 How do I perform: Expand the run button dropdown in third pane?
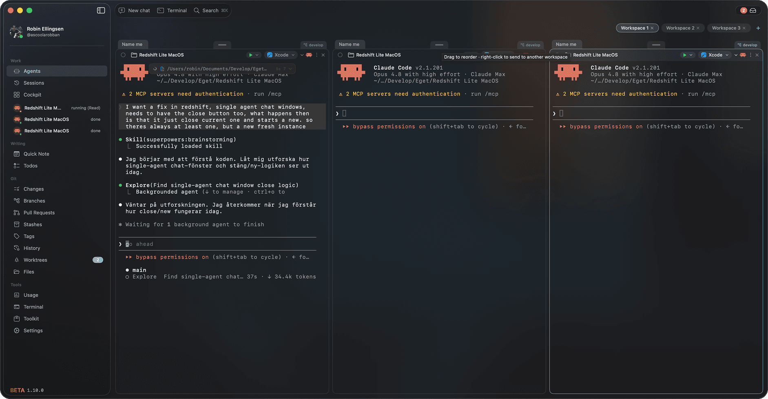tap(691, 55)
